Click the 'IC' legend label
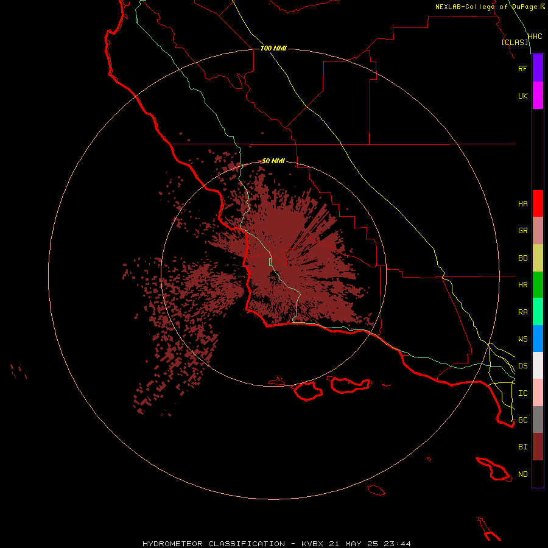 [522, 393]
